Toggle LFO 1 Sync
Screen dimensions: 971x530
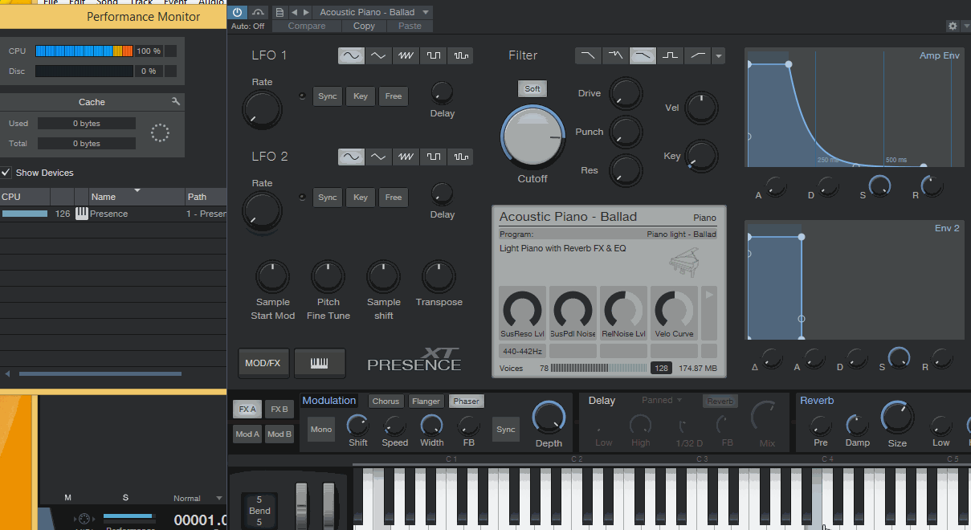tap(328, 96)
